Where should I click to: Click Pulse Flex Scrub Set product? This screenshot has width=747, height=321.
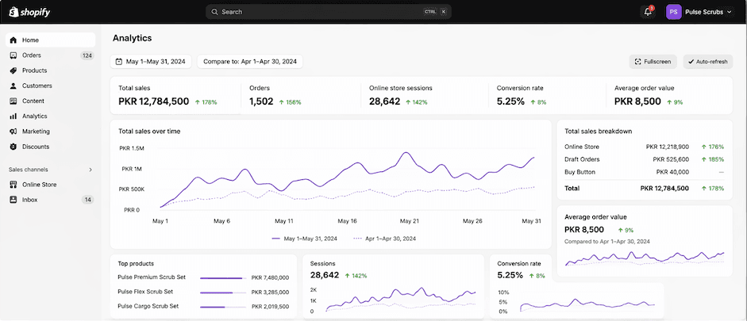point(145,292)
